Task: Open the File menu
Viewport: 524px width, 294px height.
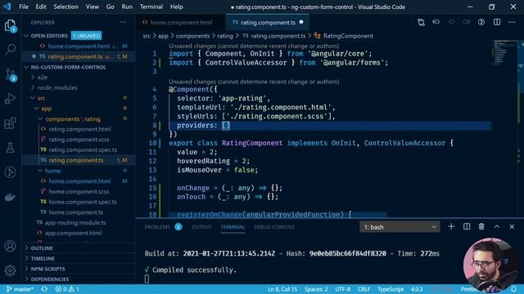Action: (x=24, y=7)
